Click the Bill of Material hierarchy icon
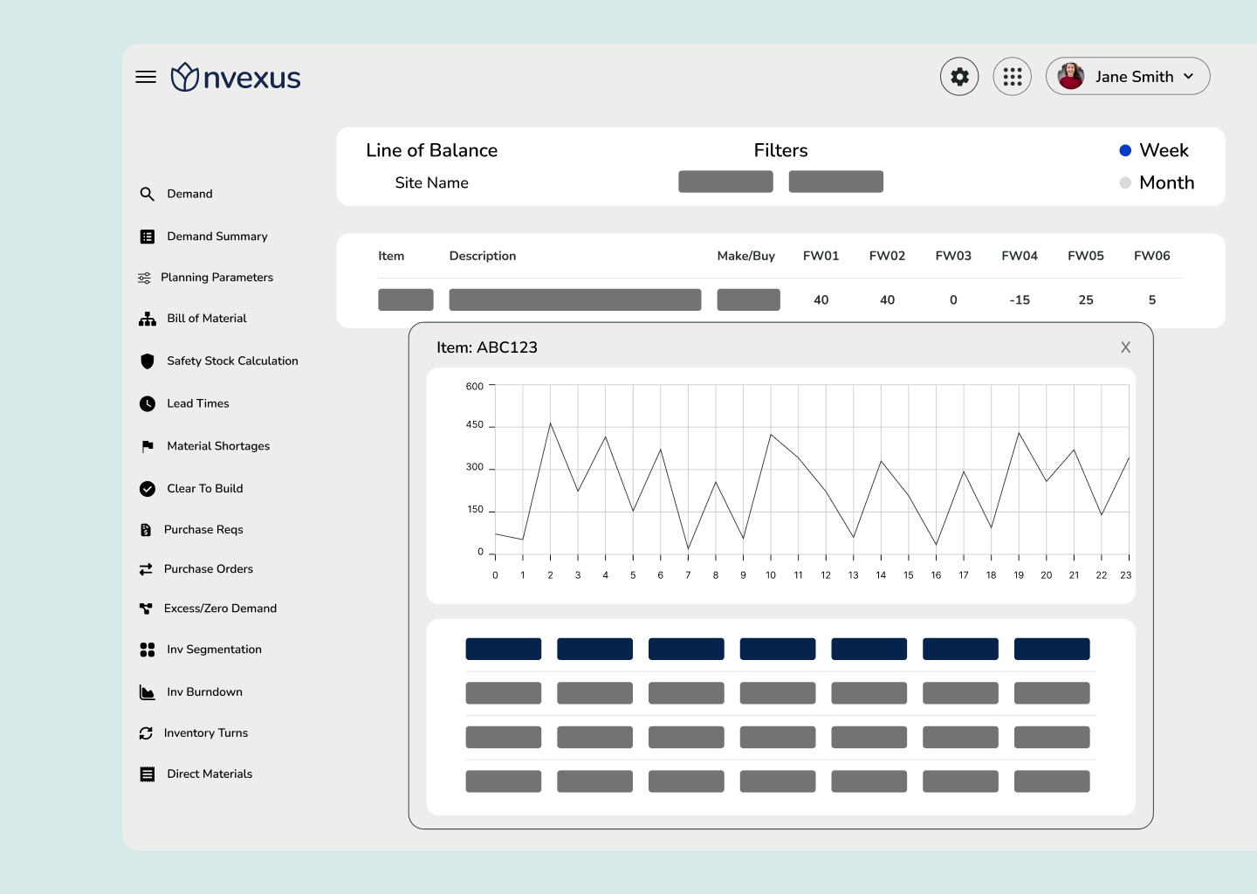 click(x=148, y=319)
